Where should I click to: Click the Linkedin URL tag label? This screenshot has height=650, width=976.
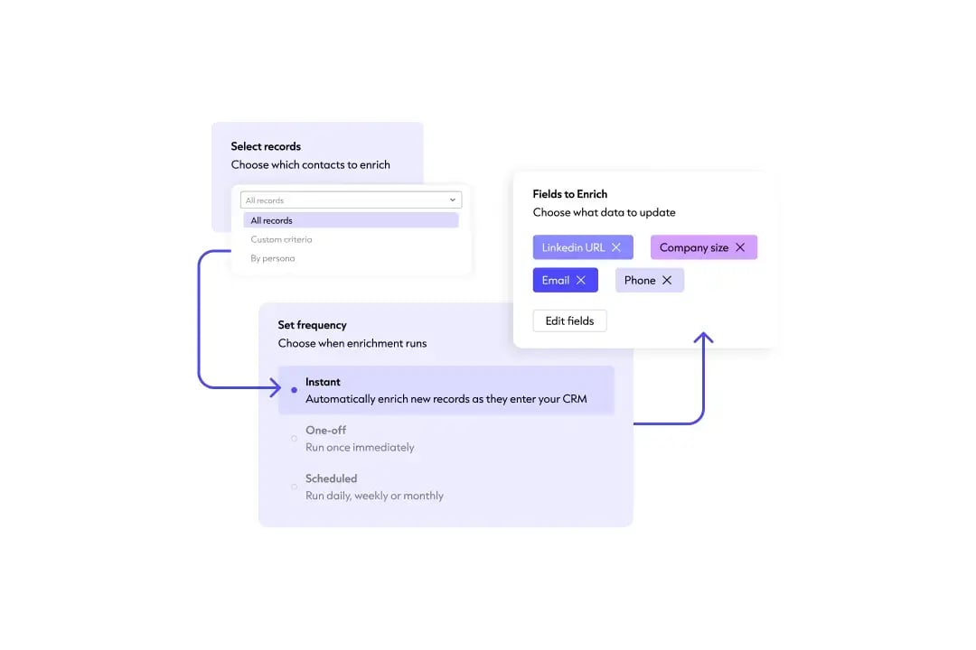(x=573, y=247)
